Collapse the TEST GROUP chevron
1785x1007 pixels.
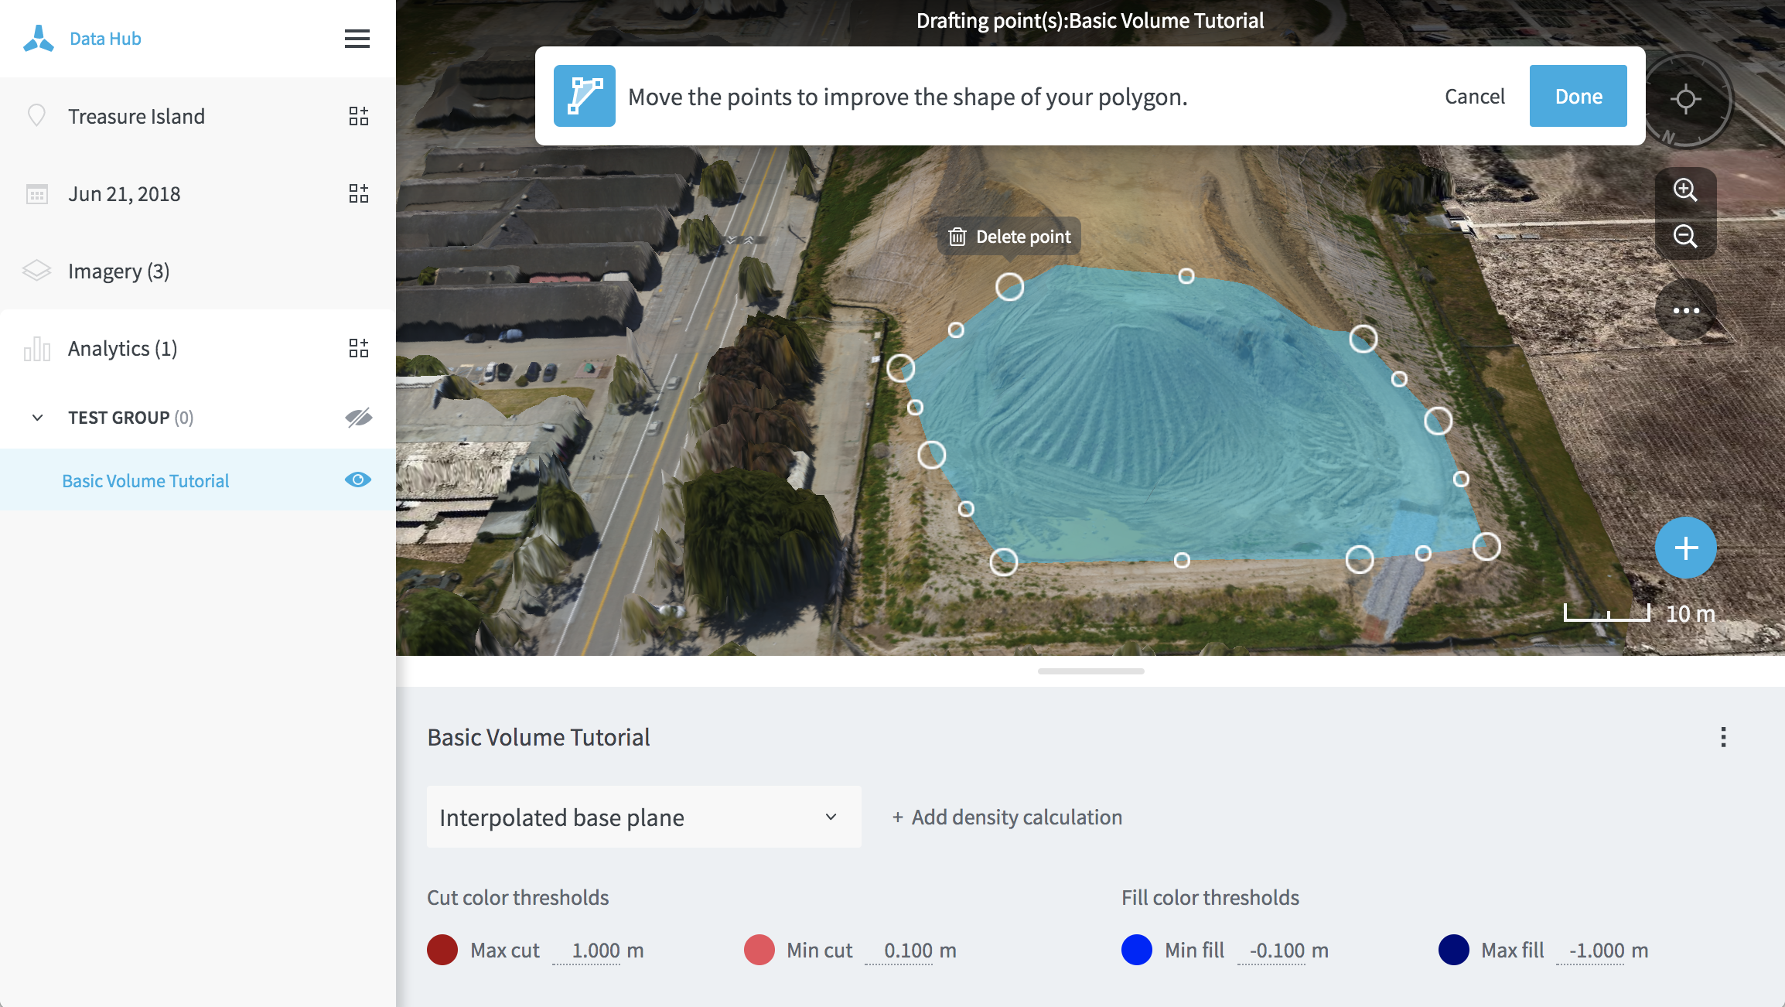[37, 418]
